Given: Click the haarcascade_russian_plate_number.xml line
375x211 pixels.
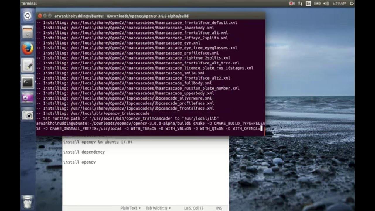Looking at the screenshot, I should pyautogui.click(x=138, y=88).
